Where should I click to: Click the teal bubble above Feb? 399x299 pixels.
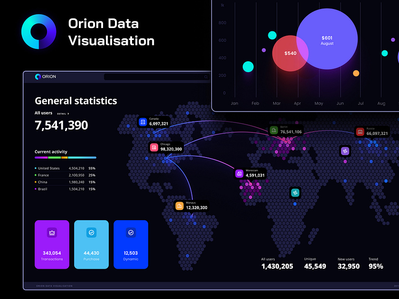(x=248, y=66)
